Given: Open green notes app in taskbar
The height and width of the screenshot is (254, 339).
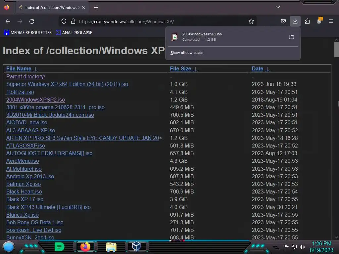Looking at the screenshot, I should coord(60,247).
